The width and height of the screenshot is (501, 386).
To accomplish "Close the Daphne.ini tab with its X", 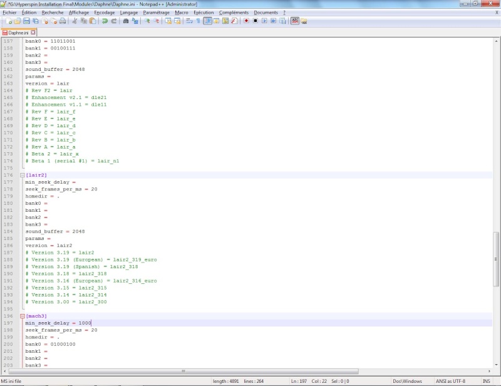I will [x=33, y=33].
